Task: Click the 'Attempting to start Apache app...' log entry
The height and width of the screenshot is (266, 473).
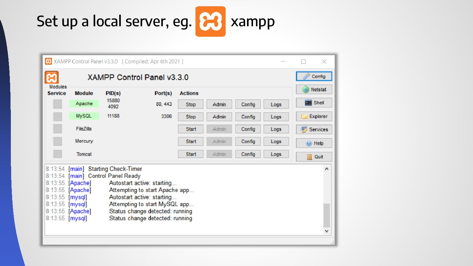Action: tap(151, 190)
